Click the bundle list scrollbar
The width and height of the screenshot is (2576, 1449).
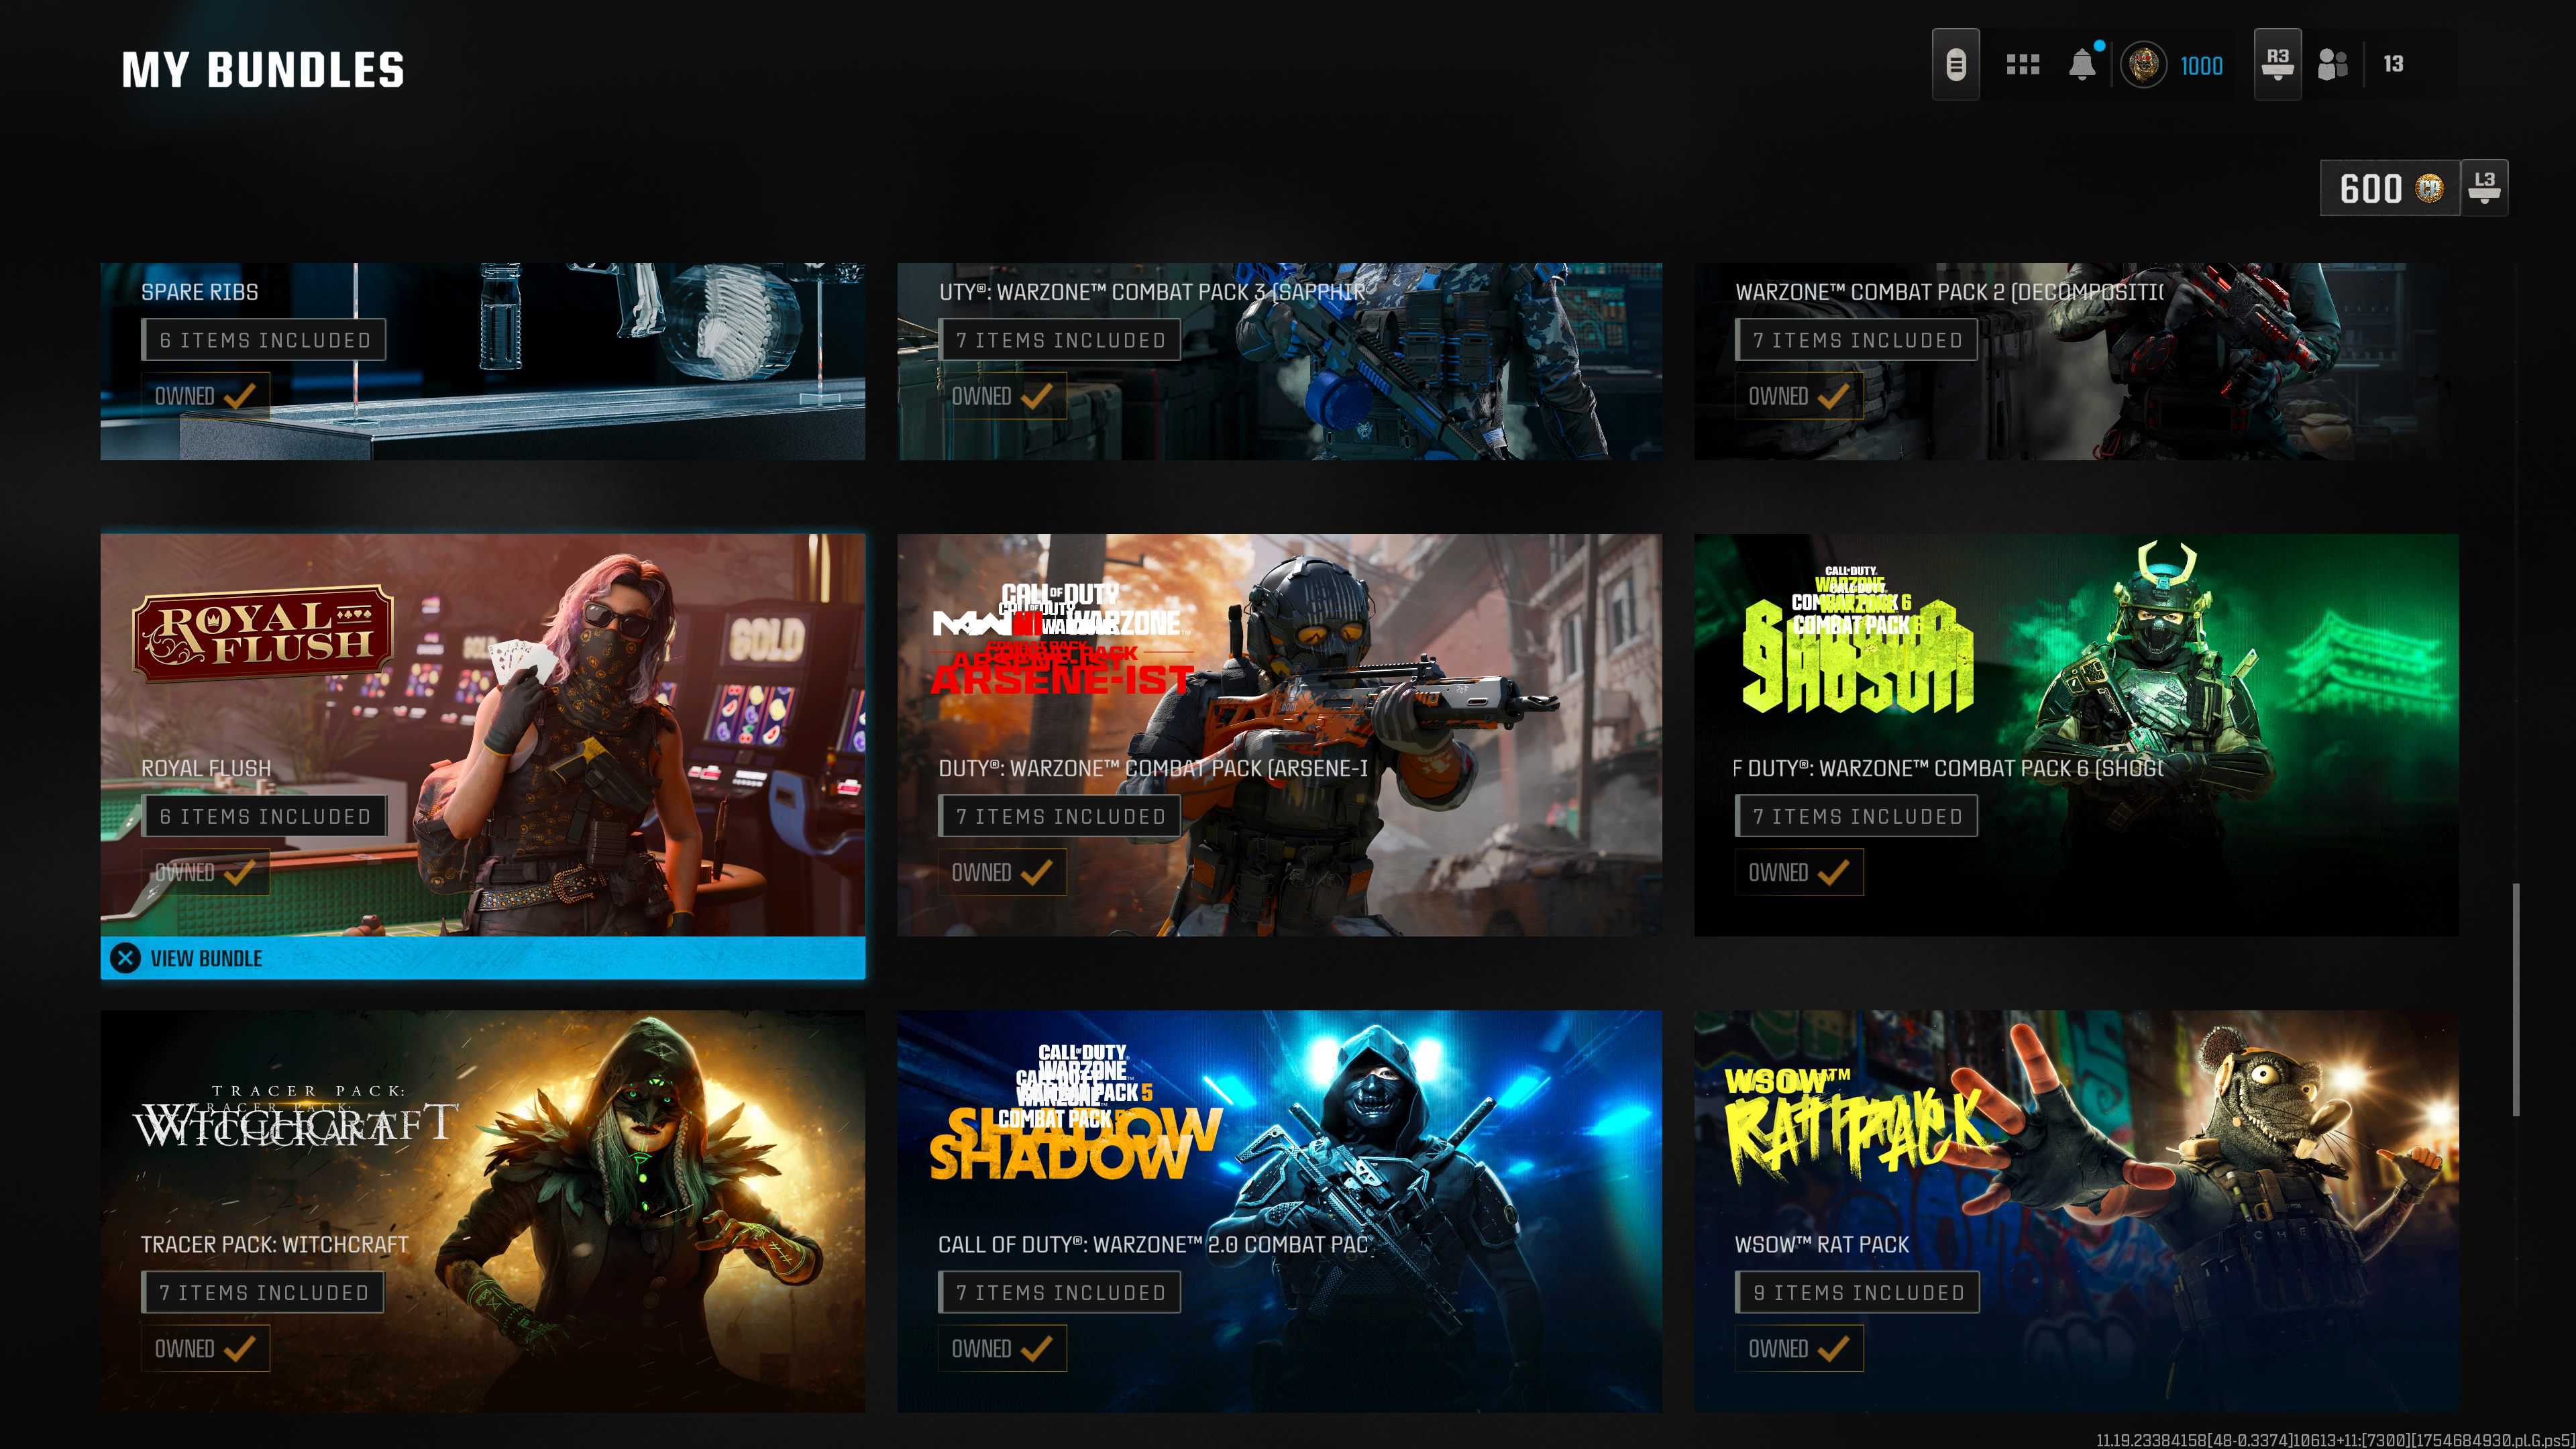tap(2515, 1000)
